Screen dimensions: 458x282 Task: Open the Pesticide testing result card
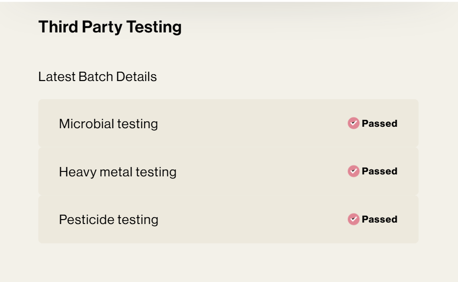point(229,219)
